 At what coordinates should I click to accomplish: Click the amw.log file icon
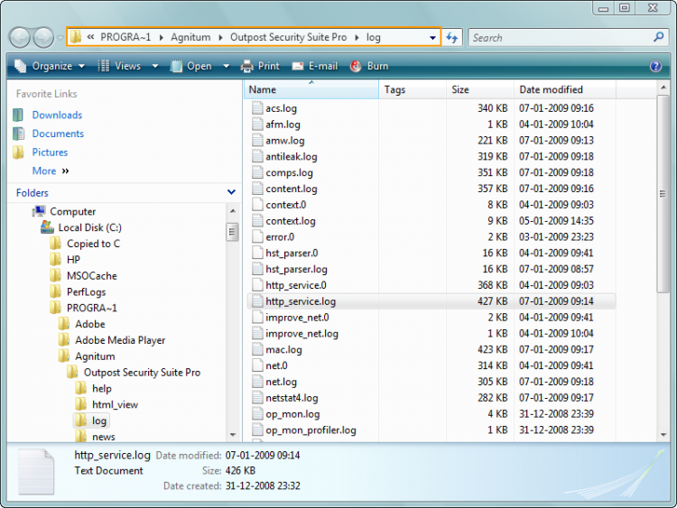[x=257, y=140]
